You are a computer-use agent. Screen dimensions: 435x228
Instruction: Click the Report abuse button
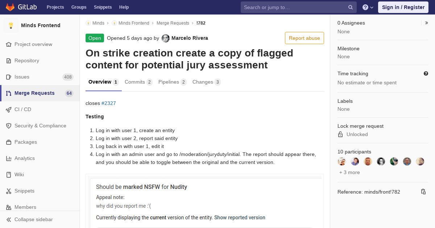pos(304,38)
